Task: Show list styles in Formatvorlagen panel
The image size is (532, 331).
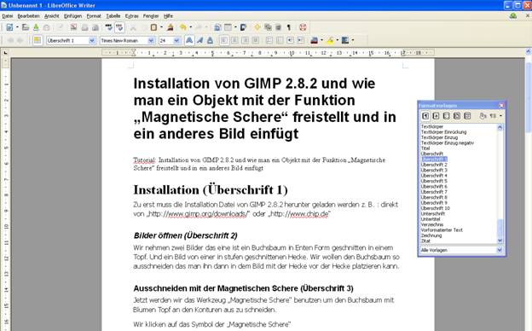Action: 467,116
